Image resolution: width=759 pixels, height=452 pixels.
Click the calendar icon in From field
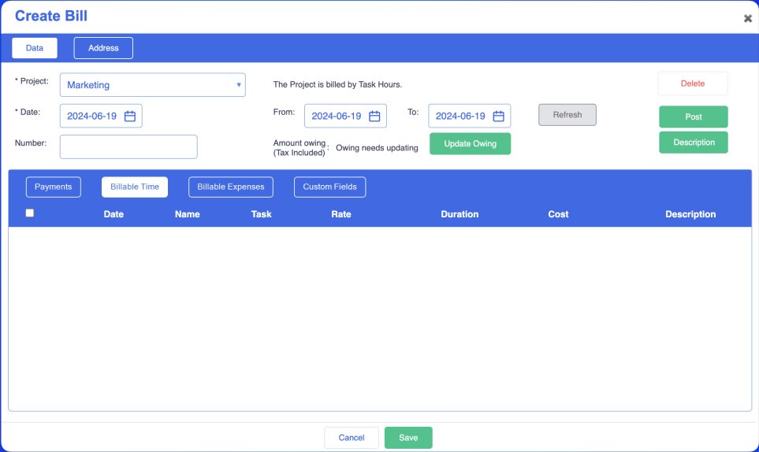point(375,117)
